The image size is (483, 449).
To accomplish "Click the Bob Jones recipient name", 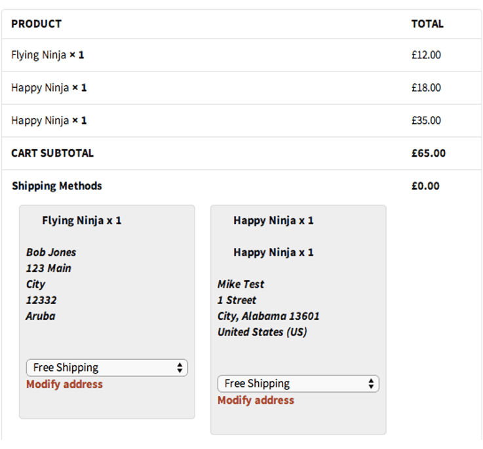I will [51, 252].
